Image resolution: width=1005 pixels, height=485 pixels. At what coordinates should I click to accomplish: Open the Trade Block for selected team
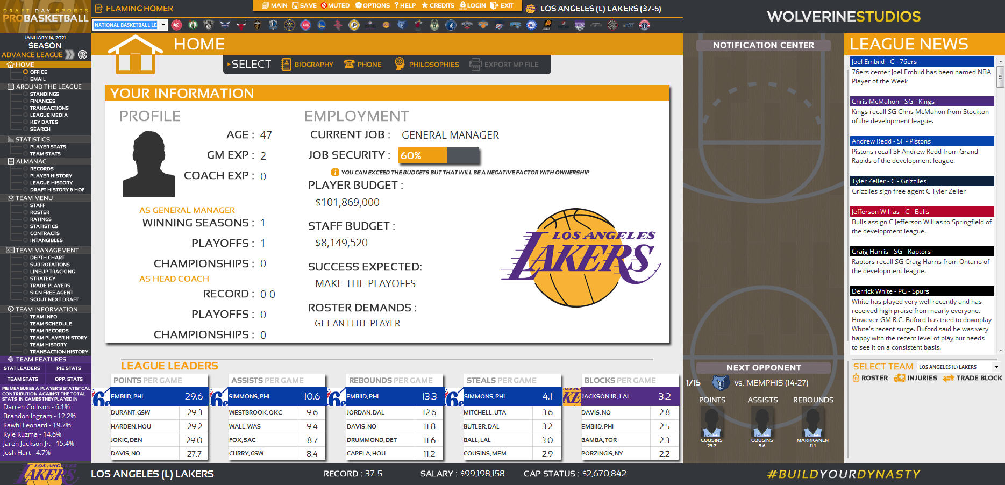coord(972,378)
